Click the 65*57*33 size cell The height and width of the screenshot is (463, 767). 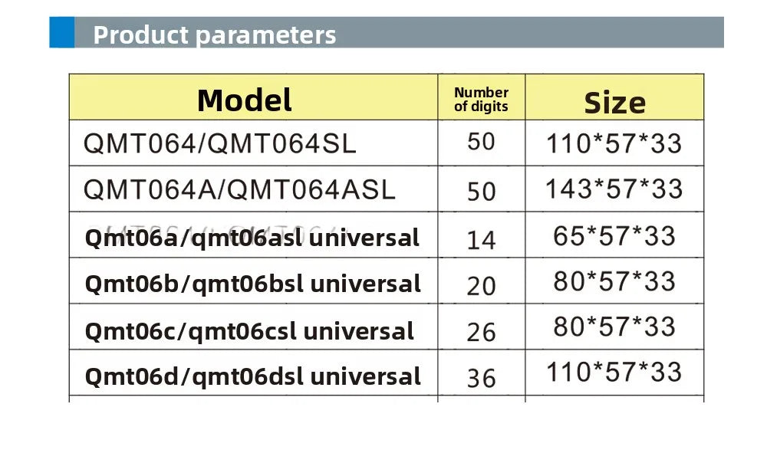[614, 235]
